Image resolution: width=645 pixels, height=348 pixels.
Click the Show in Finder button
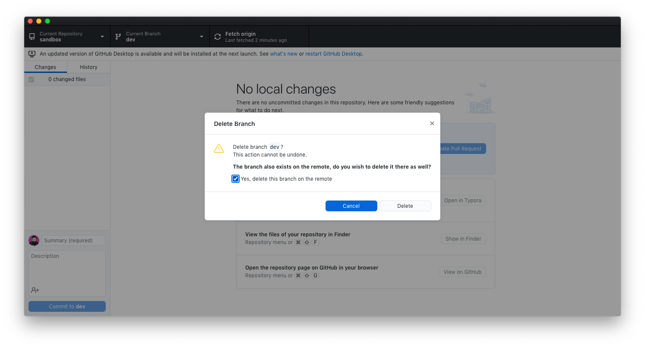(x=463, y=238)
